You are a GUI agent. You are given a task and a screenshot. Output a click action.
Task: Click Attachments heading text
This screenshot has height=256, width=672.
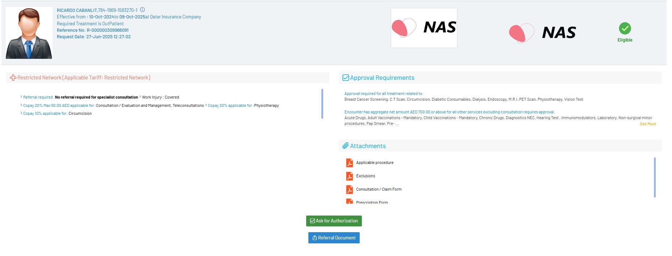[368, 146]
